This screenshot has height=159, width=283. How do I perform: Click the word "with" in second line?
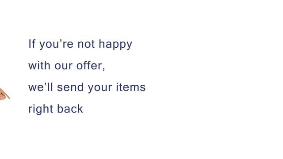point(39,65)
